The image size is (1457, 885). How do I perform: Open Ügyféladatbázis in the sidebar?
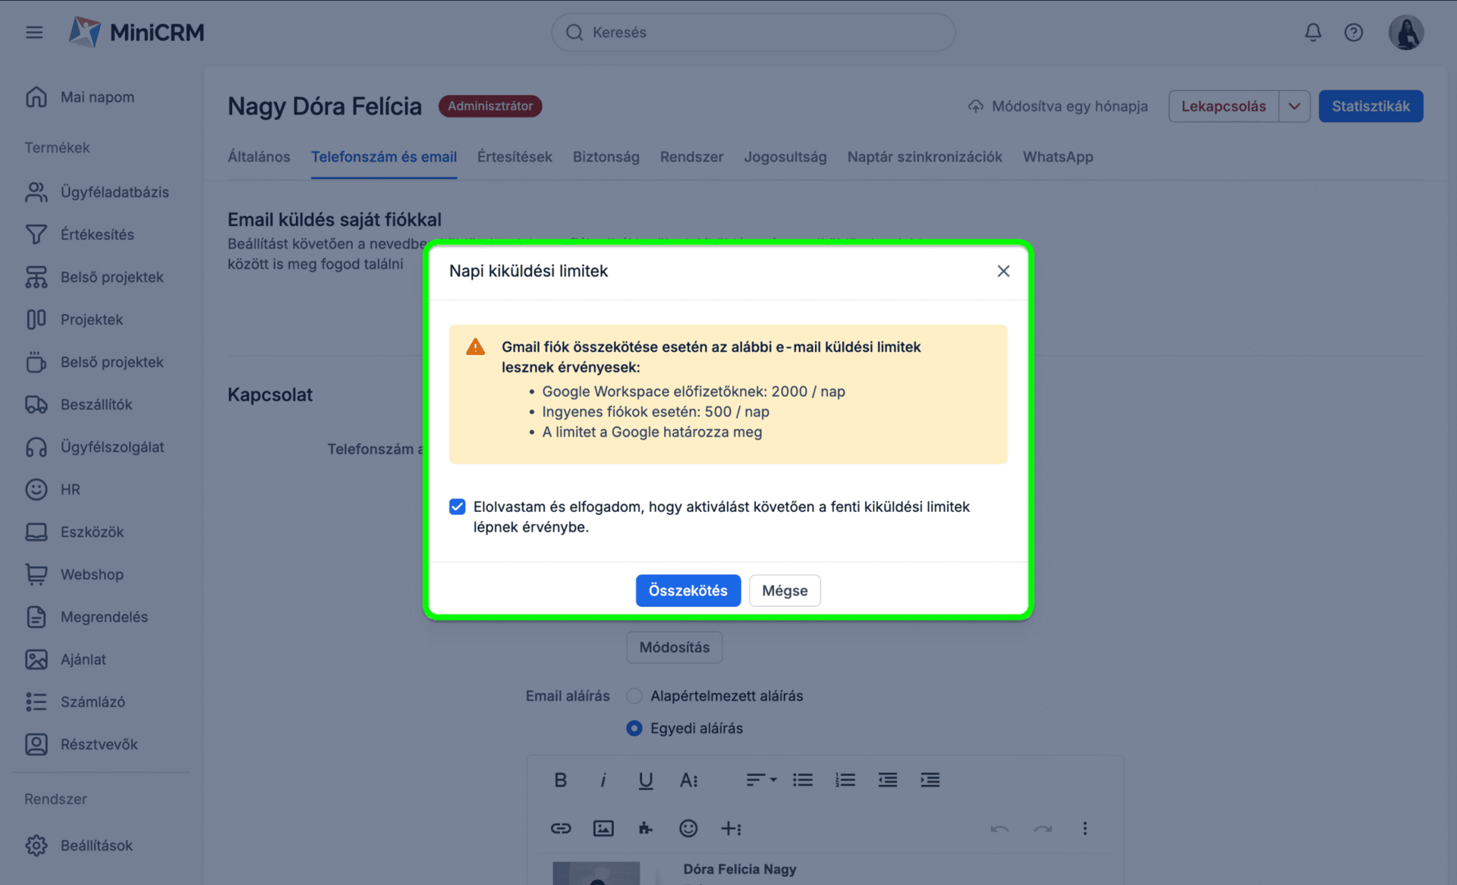coord(114,192)
